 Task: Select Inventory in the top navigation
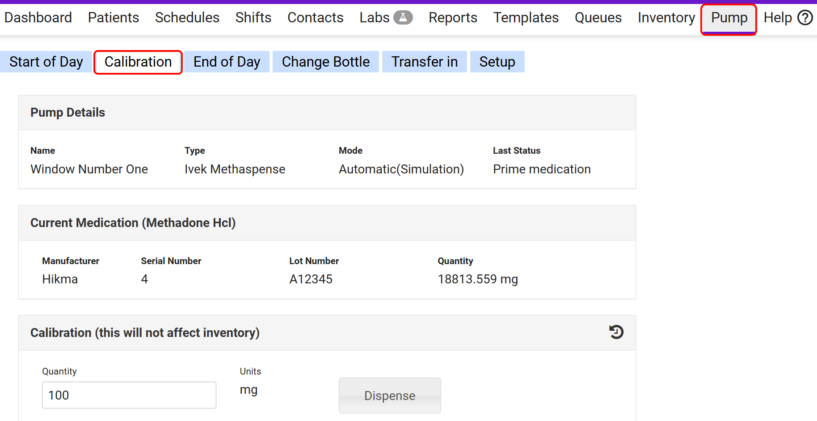pyautogui.click(x=666, y=17)
